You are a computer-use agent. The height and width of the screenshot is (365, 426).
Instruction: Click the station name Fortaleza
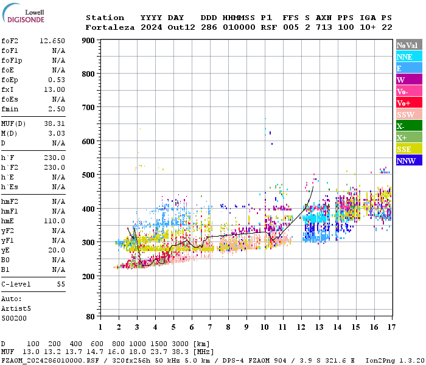pos(110,27)
